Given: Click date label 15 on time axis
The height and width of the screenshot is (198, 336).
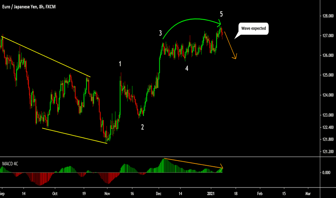Looking at the screenshot, I should (284, 194).
